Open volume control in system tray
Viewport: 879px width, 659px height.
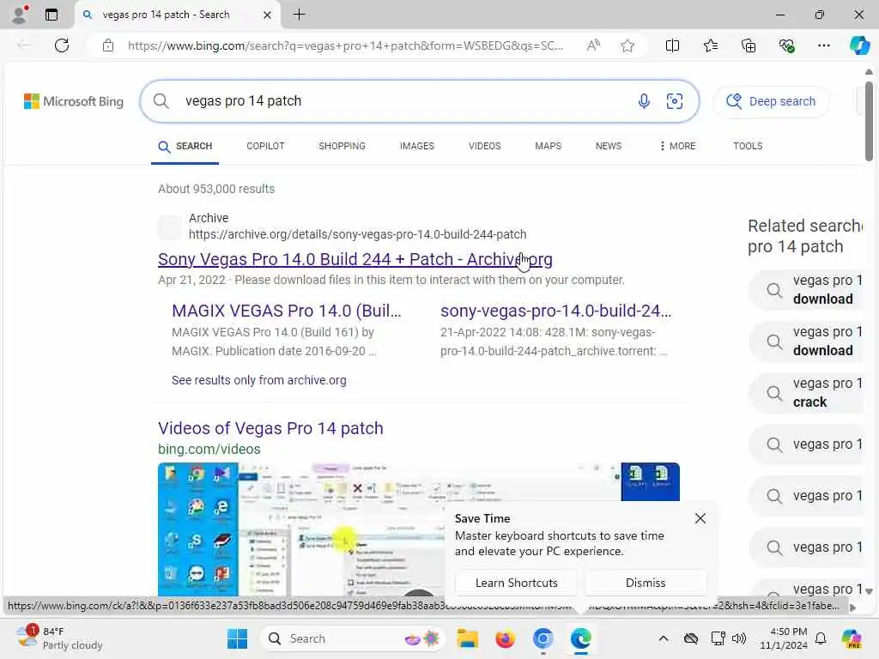point(739,638)
